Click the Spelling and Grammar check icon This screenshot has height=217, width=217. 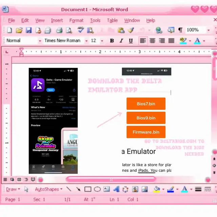click(x=80, y=30)
